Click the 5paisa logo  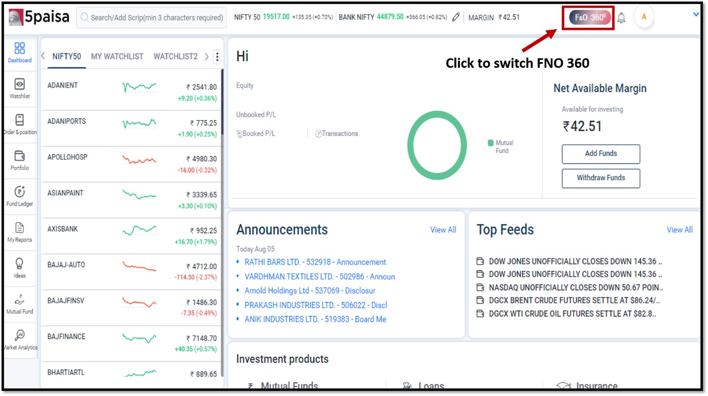[39, 17]
